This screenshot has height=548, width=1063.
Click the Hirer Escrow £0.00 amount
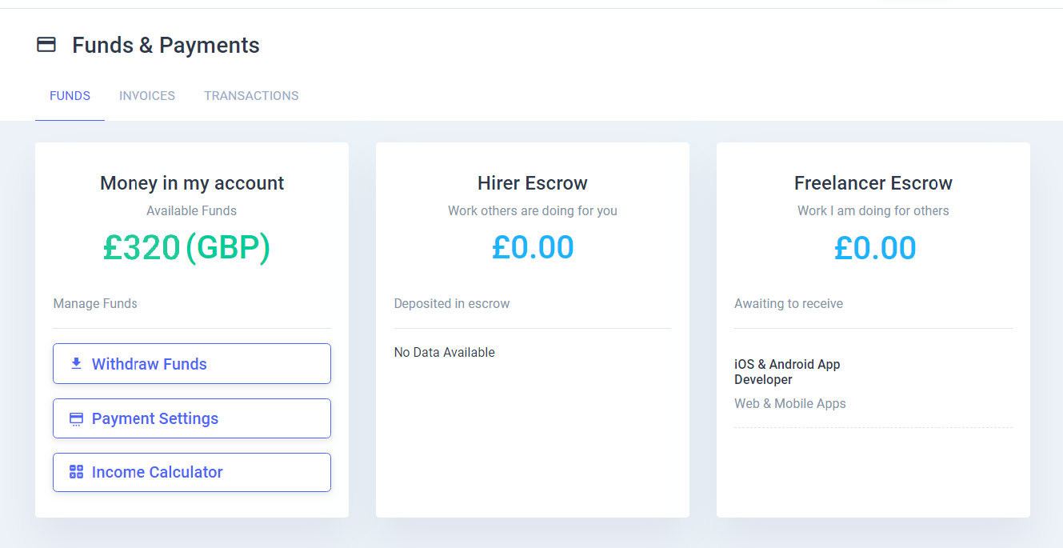(533, 248)
